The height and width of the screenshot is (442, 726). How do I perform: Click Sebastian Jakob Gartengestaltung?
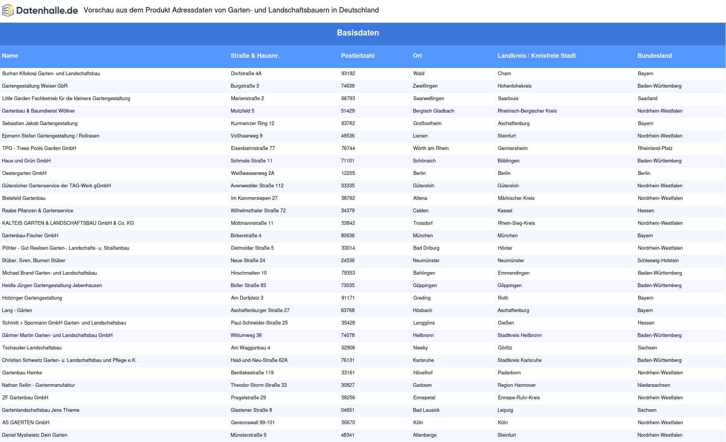click(40, 124)
